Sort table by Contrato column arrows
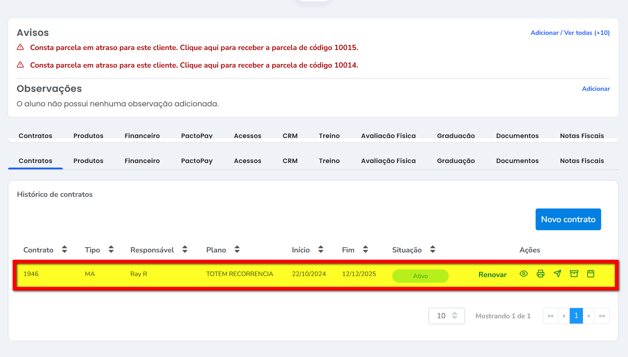Screen dimensions: 628x357 (x=64, y=250)
